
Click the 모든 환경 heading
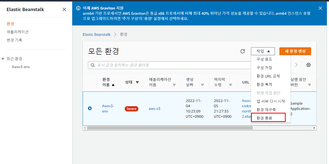pyautogui.click(x=103, y=51)
